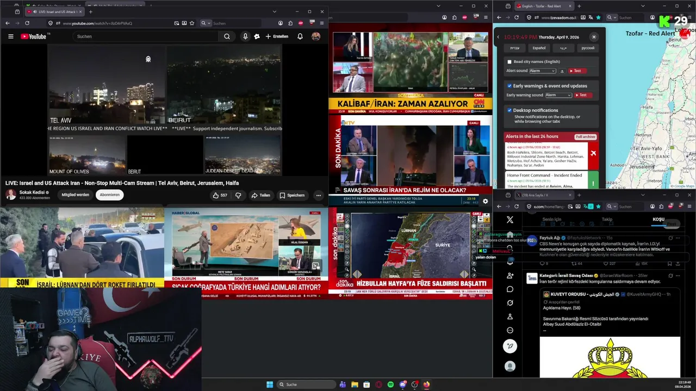Image resolution: width=696 pixels, height=391 pixels.
Task: Switch Tzofar language to русский
Action: [x=588, y=48]
